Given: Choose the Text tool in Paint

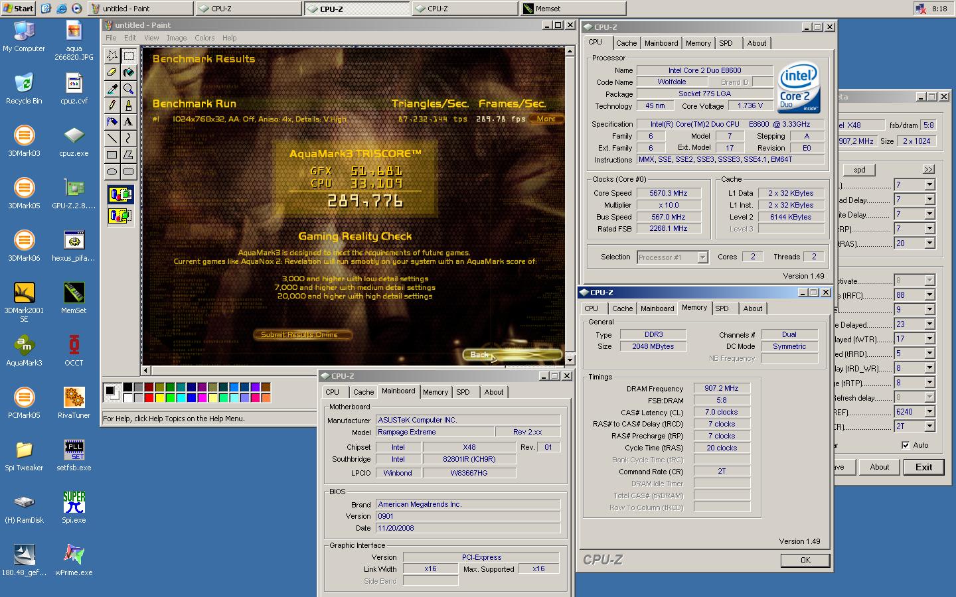Looking at the screenshot, I should coord(129,122).
